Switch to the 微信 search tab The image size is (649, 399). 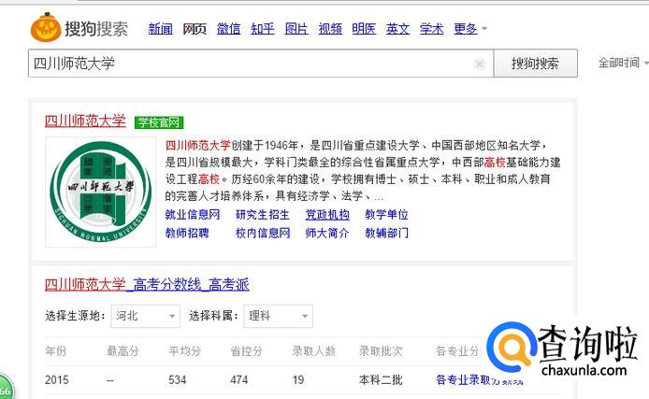[x=228, y=29]
